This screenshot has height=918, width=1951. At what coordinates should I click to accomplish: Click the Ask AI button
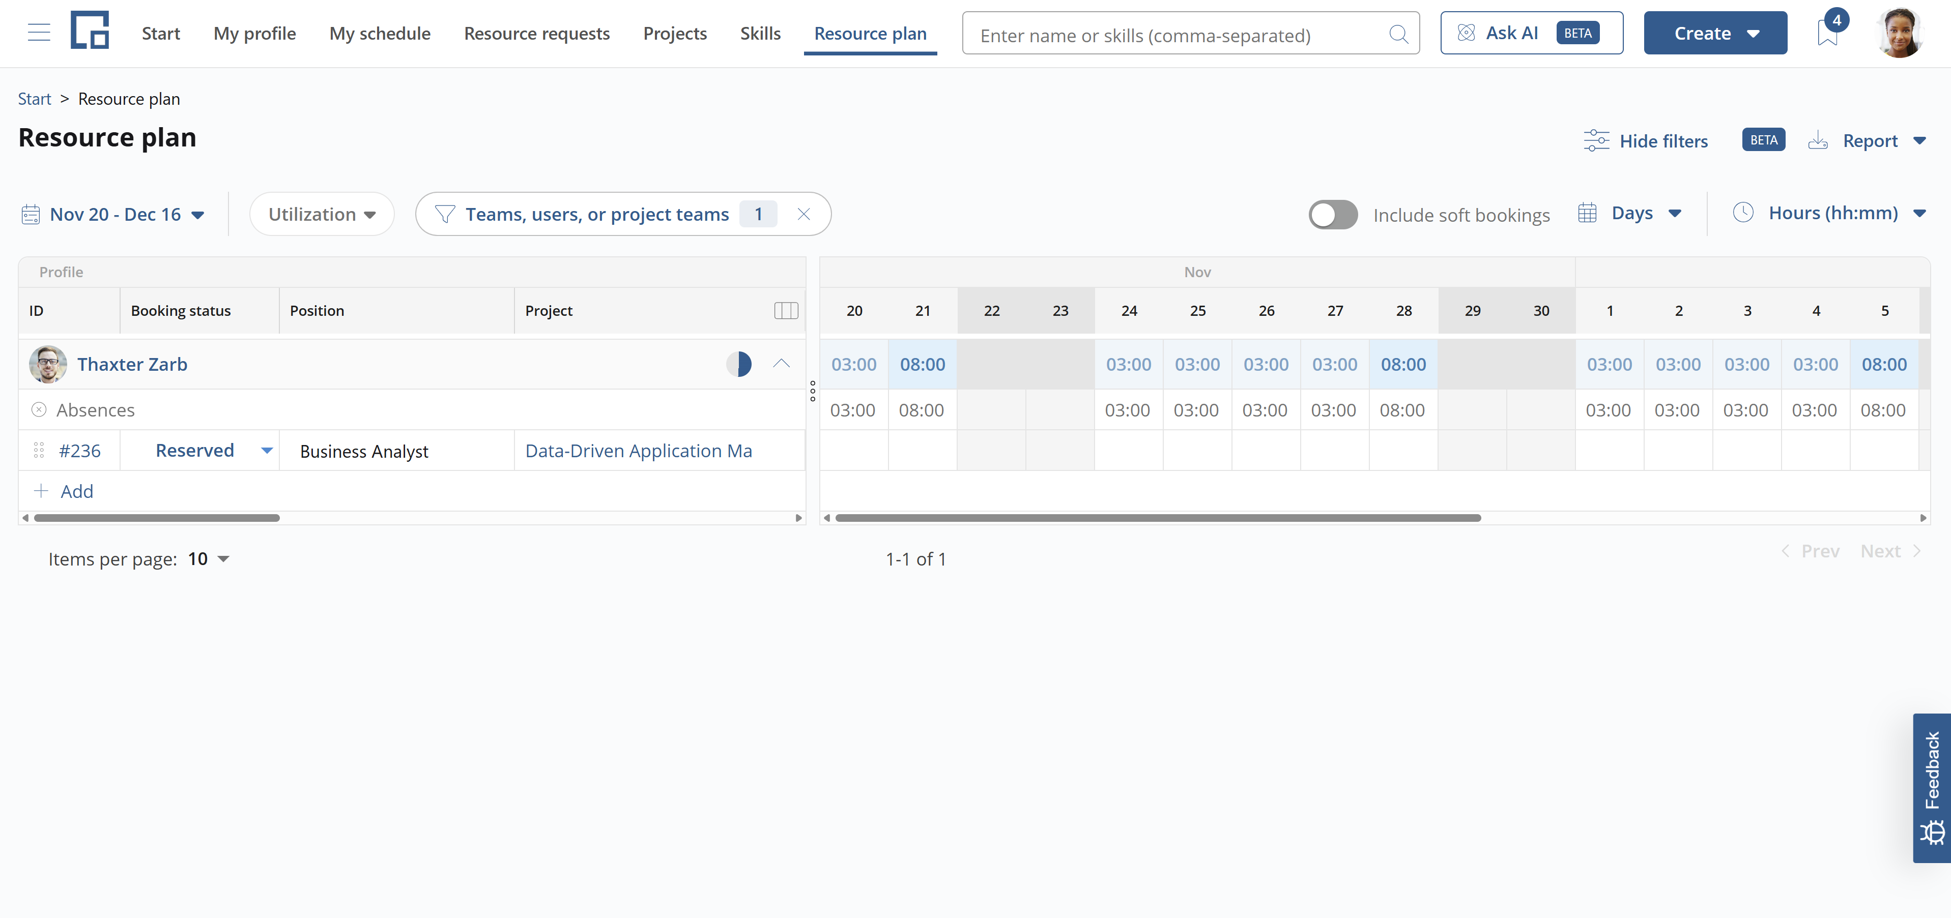tap(1531, 33)
